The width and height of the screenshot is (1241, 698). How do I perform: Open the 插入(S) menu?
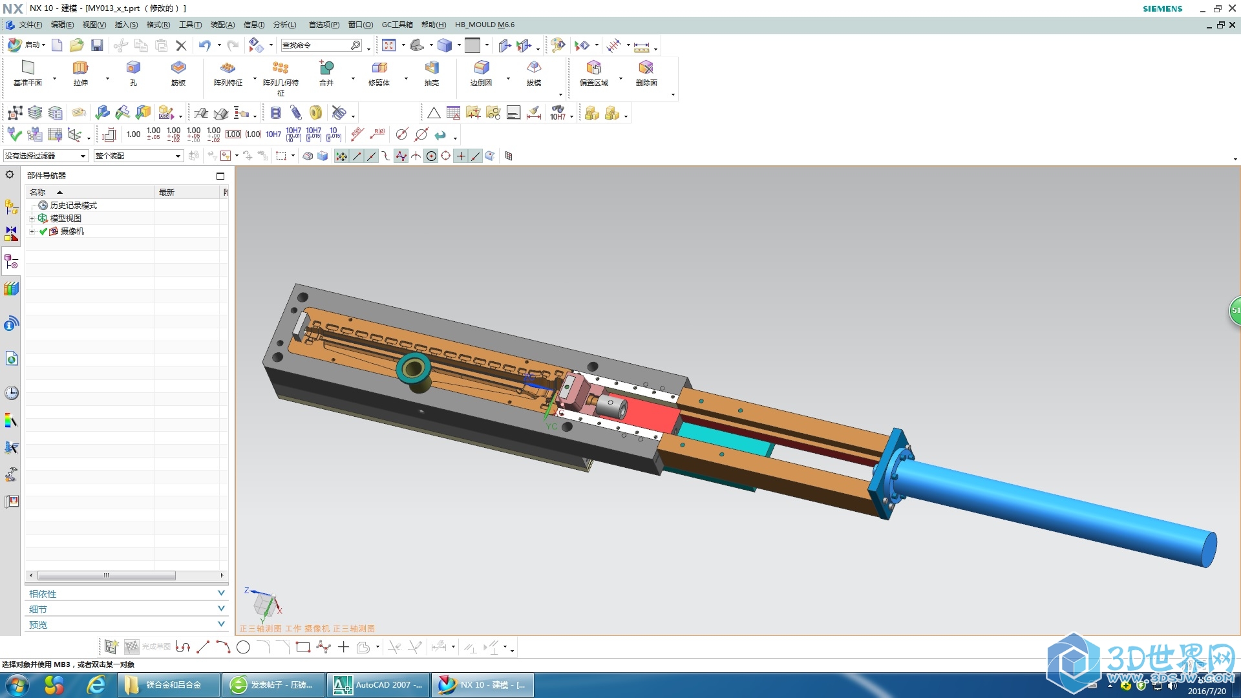click(x=126, y=25)
